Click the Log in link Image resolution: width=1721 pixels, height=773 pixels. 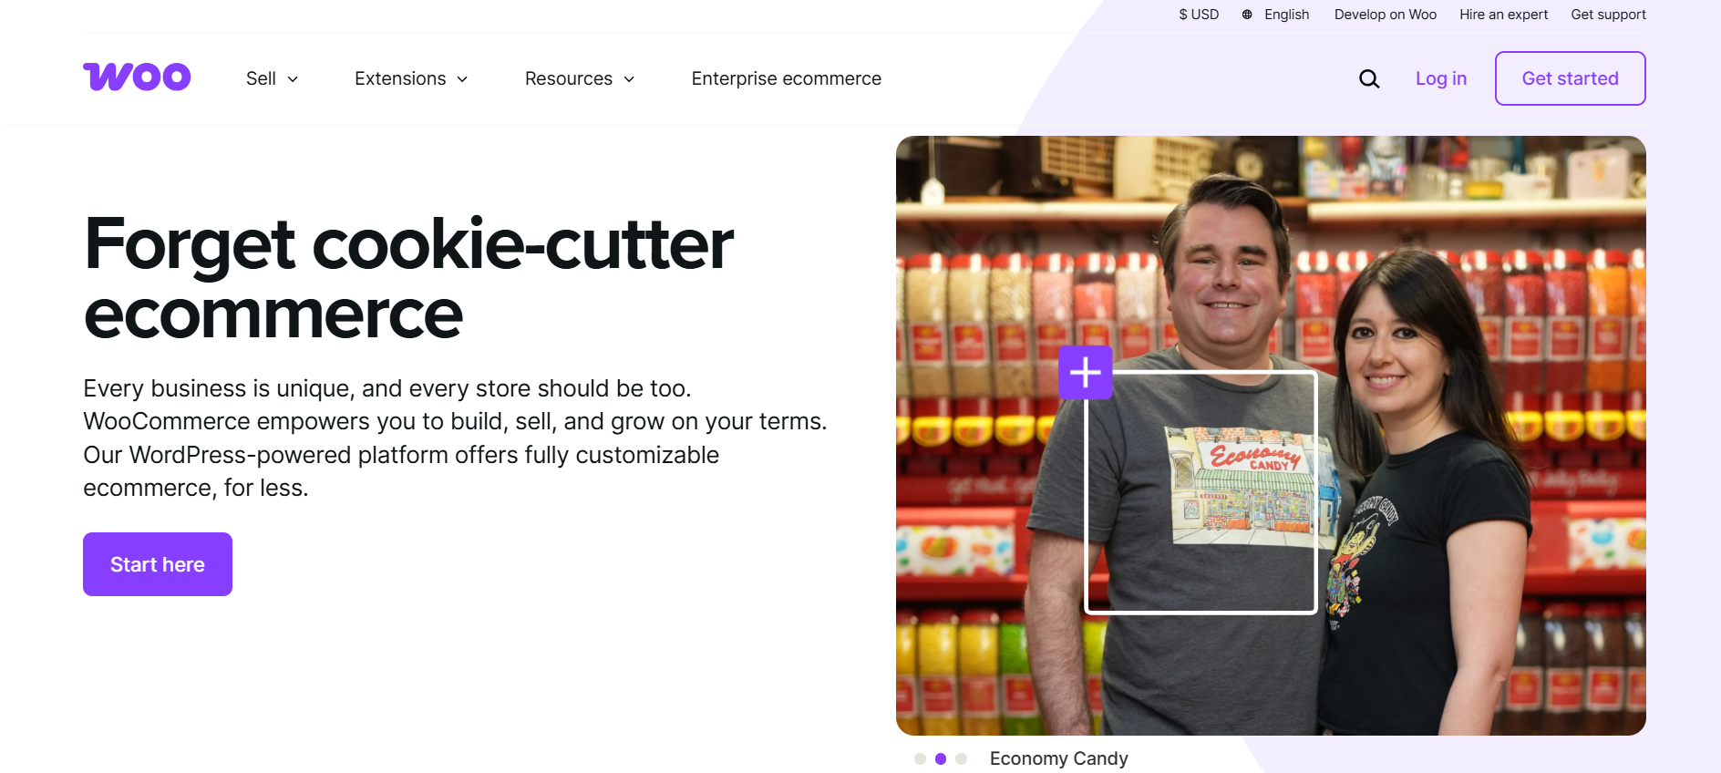(1440, 79)
